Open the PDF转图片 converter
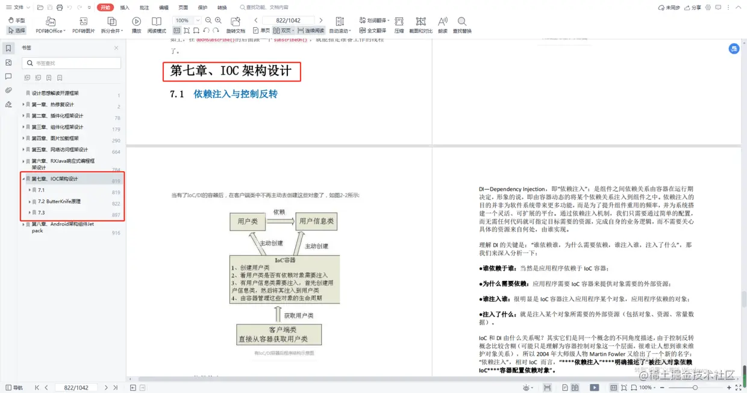The image size is (747, 393). [x=83, y=25]
